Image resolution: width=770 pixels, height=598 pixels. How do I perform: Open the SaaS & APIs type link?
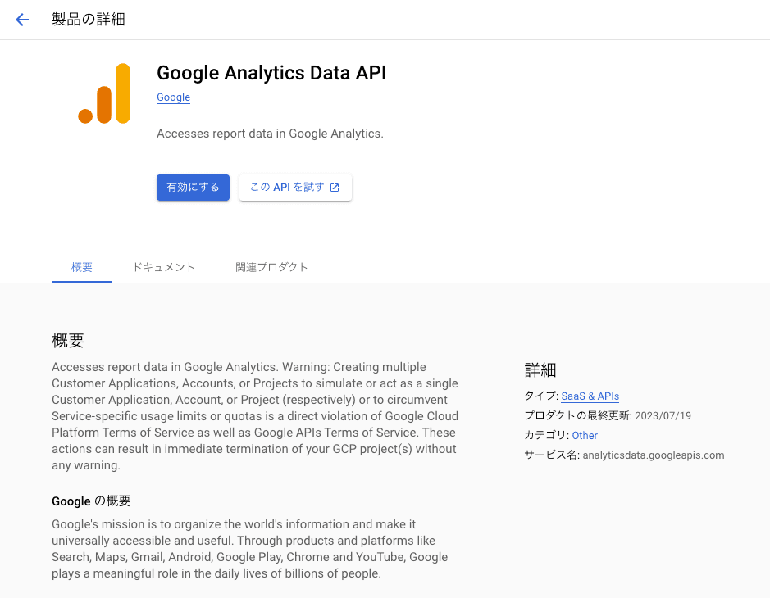(590, 395)
